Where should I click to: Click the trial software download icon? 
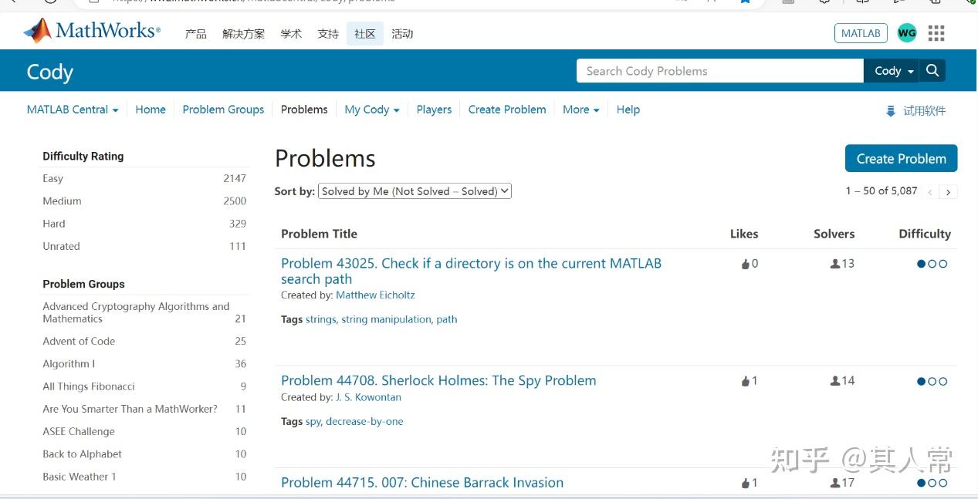(x=891, y=111)
